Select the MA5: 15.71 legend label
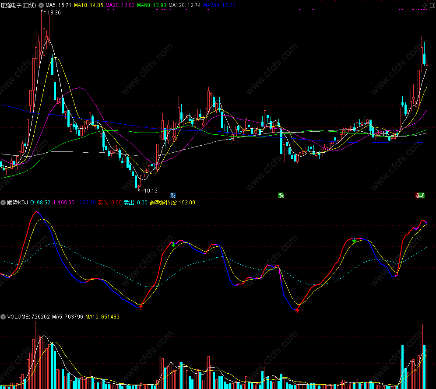The height and width of the screenshot is (389, 436). click(x=58, y=5)
